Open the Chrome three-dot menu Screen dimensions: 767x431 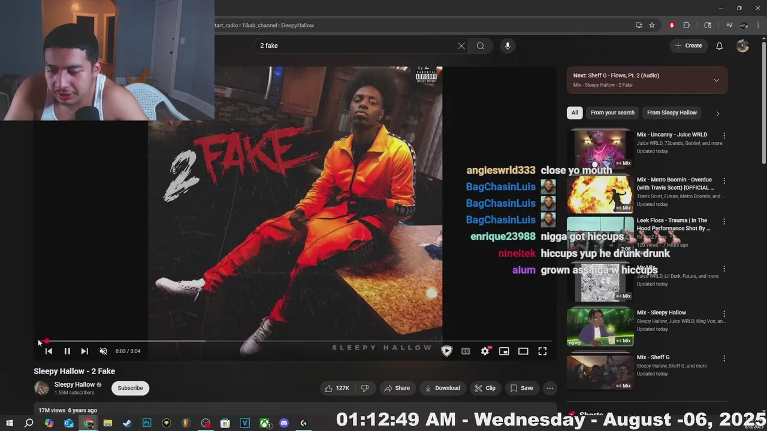[759, 25]
